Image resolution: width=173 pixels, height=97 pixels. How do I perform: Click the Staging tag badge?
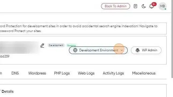[x=71, y=45]
